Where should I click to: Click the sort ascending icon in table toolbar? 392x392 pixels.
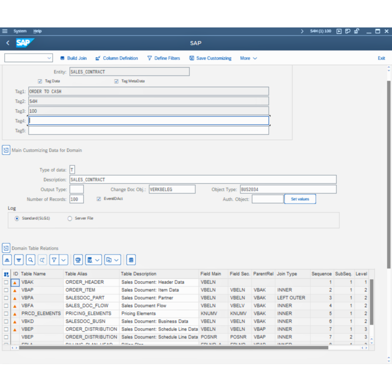7,260
